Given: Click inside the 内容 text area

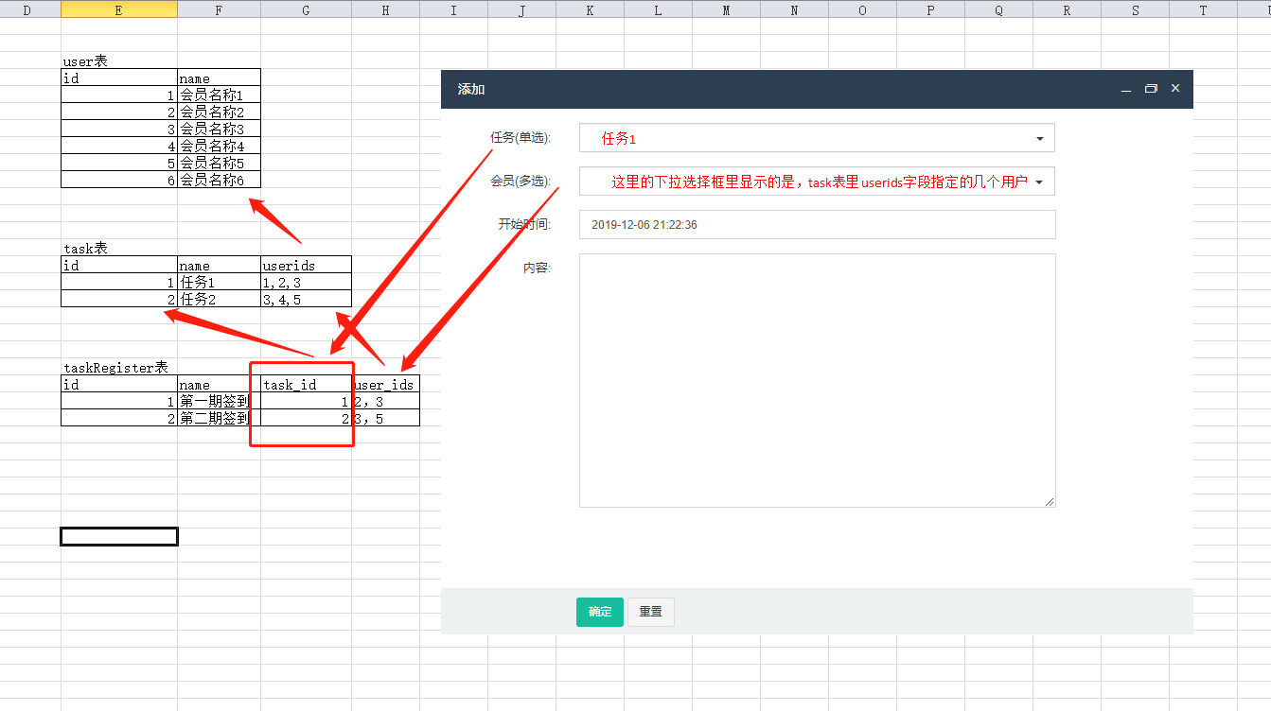Looking at the screenshot, I should point(817,380).
